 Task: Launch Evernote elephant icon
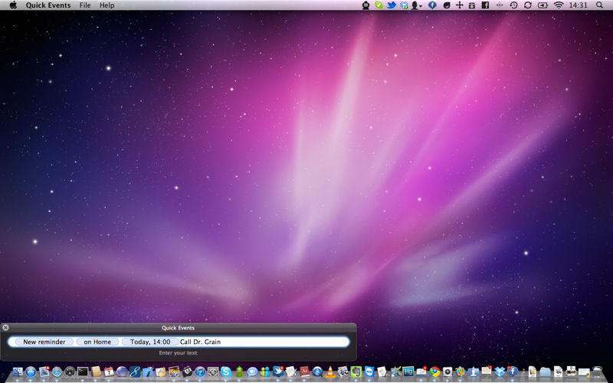click(356, 372)
